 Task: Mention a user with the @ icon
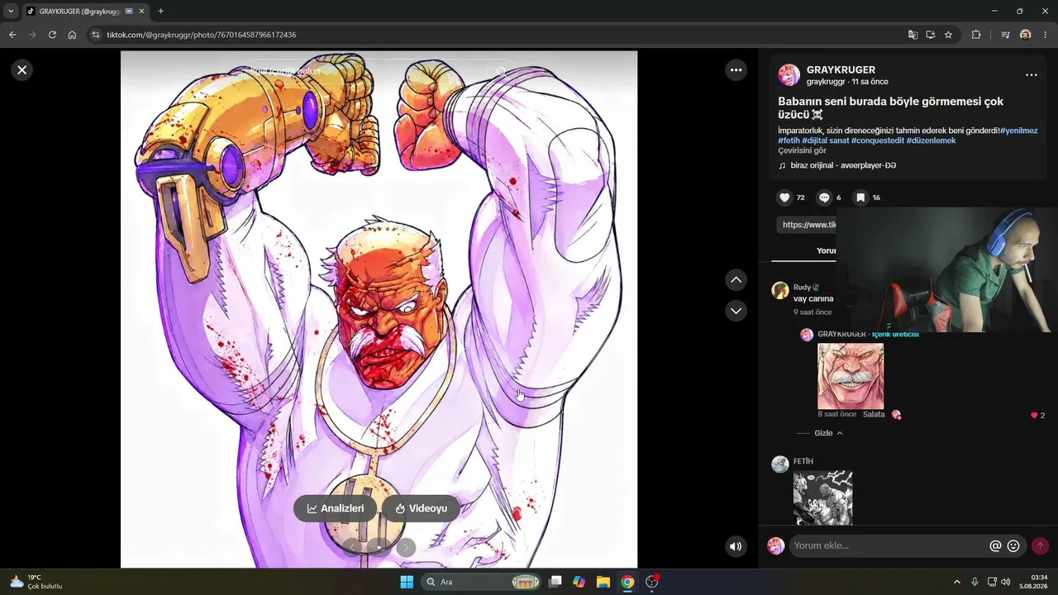coord(996,546)
